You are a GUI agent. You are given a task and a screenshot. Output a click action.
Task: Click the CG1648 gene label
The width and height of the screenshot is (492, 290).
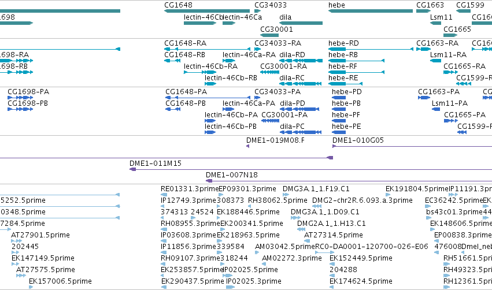point(178,5)
